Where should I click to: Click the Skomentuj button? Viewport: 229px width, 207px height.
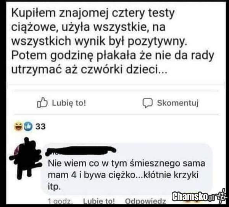coord(171,103)
